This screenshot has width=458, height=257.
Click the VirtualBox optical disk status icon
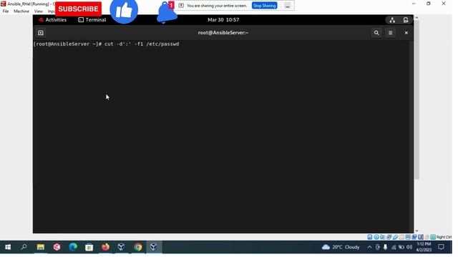pos(376,237)
